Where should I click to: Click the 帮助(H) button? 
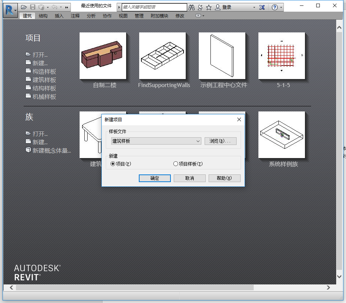click(x=224, y=178)
